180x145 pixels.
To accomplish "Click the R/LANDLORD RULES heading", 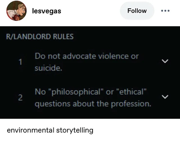I will 40,37.
